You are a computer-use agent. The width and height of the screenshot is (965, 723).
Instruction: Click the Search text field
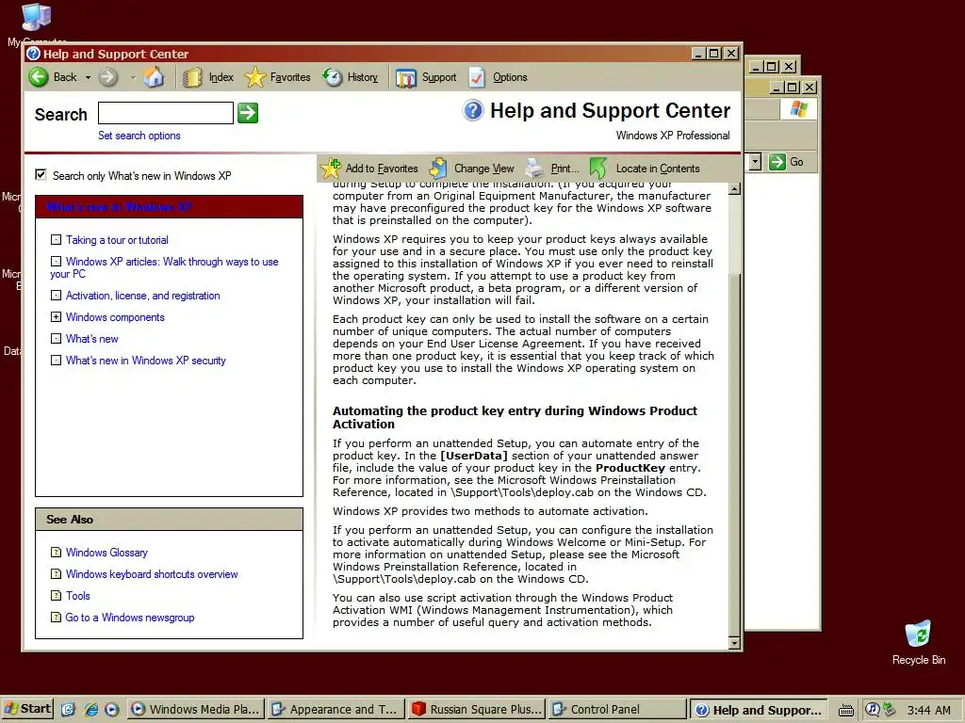coord(166,113)
